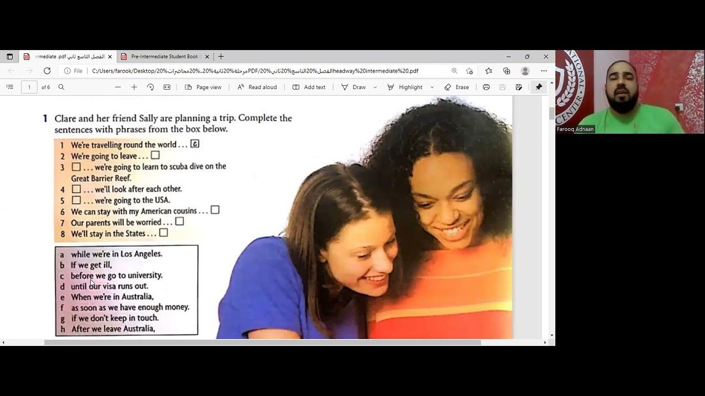Click phrase 'while we're in Los Angeles'
This screenshot has width=705, height=396.
click(117, 254)
